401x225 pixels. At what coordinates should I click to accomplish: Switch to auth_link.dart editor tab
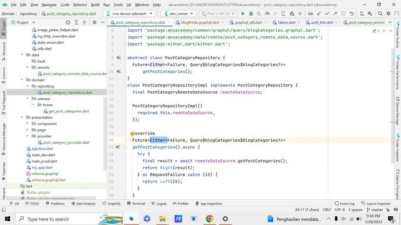pyautogui.click(x=321, y=22)
